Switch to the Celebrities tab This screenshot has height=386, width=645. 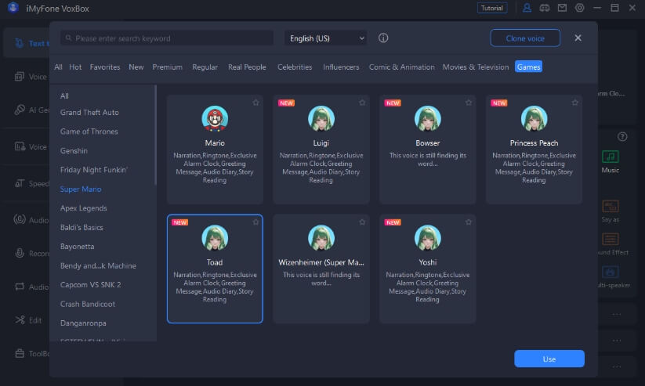point(295,67)
